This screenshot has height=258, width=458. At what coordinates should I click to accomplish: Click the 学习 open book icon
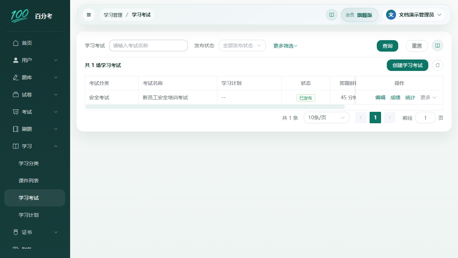click(16, 146)
